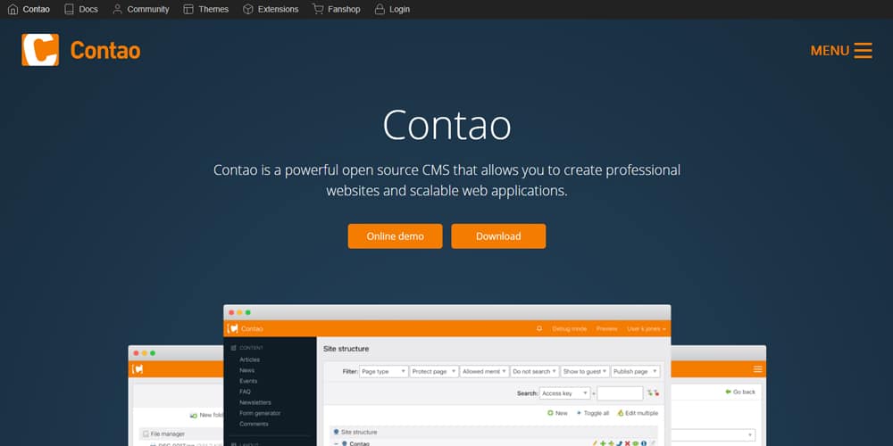Open the Show to guests filter dropdown
The image size is (893, 446).
click(585, 371)
